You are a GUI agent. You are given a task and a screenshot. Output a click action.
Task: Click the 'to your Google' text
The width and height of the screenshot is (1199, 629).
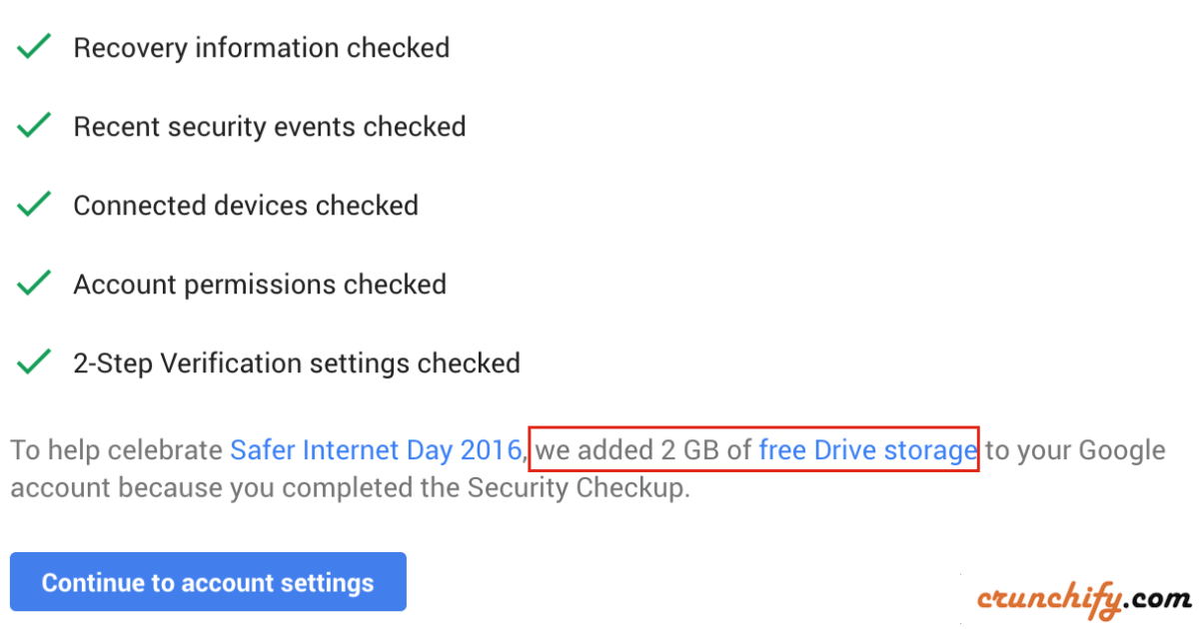click(x=1076, y=450)
